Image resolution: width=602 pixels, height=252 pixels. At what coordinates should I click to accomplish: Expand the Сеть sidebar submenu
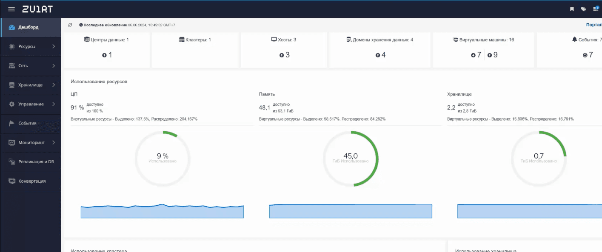tap(54, 66)
